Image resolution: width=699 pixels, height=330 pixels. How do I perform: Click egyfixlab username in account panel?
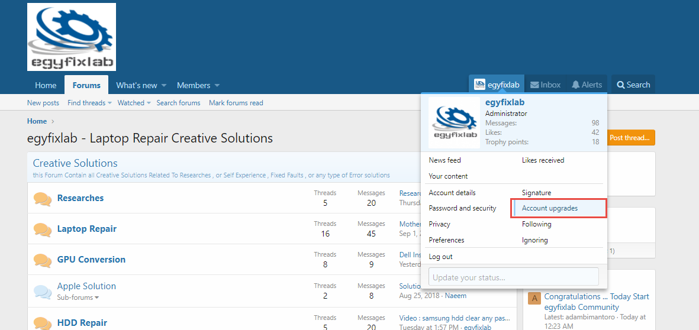505,102
